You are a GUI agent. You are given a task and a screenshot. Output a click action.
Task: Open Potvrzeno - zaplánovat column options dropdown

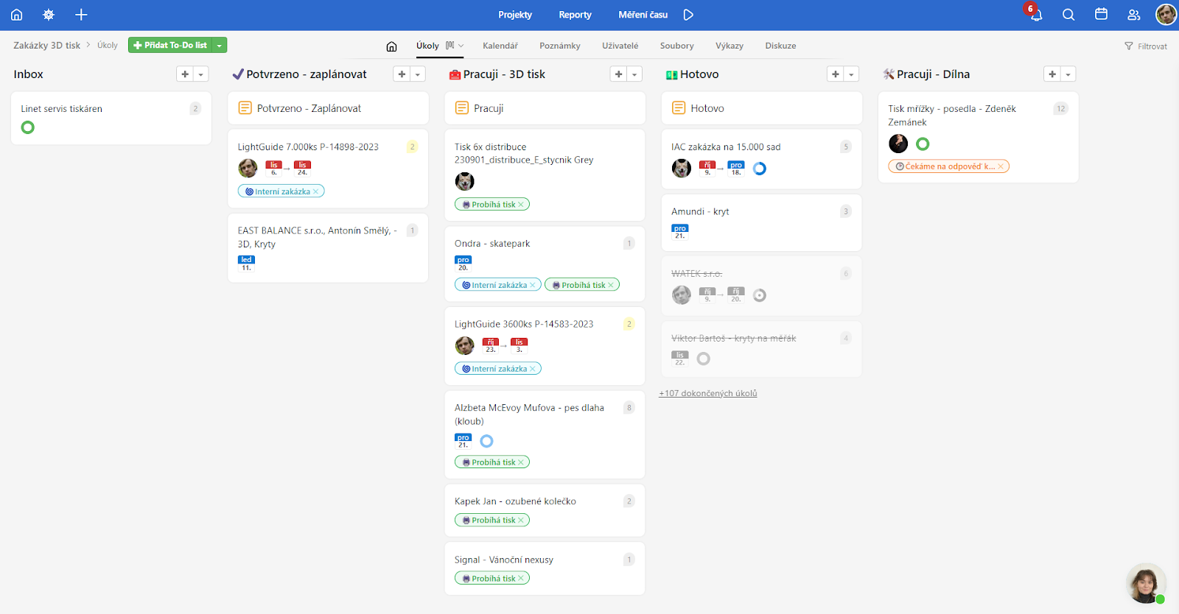417,74
